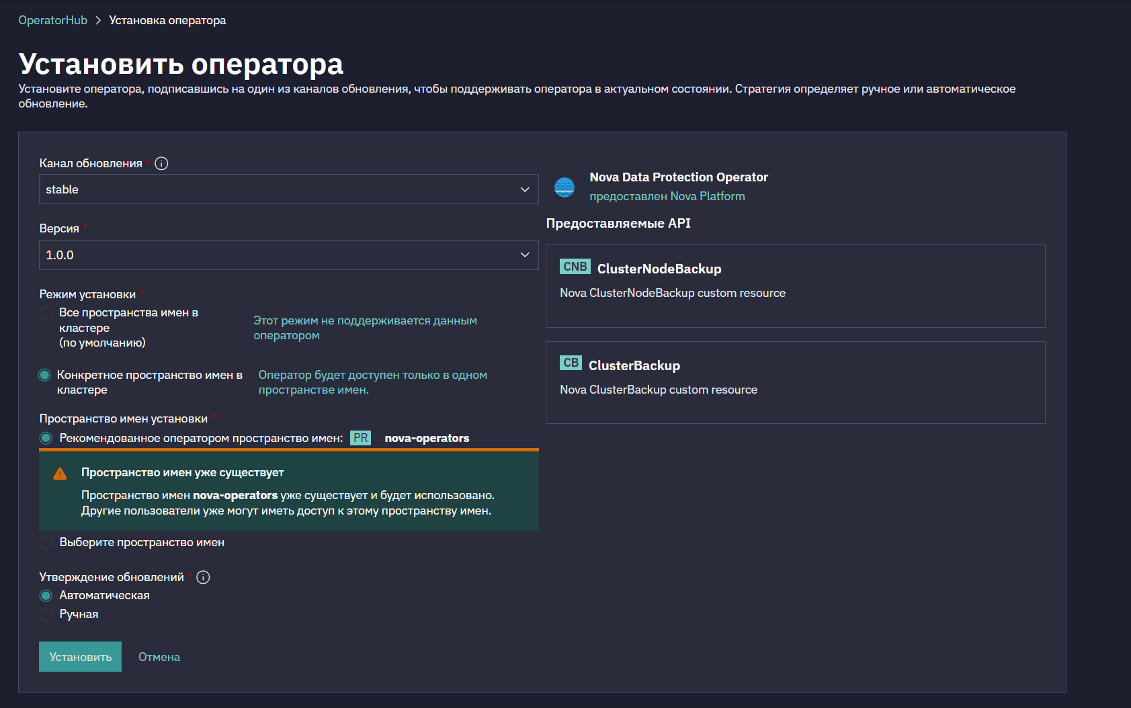The height and width of the screenshot is (708, 1131).
Task: Click the 'Предоставляемые API' heading
Action: [618, 223]
